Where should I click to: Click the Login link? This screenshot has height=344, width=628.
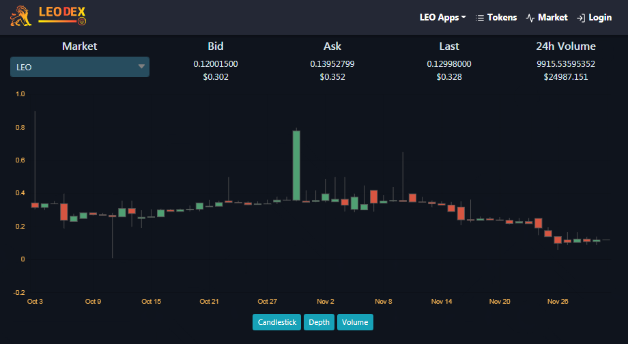tap(594, 18)
